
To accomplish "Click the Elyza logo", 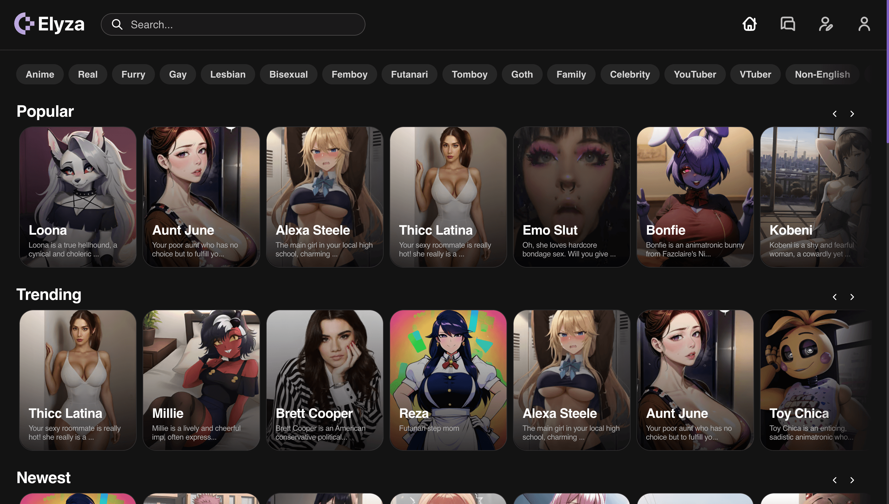I will [x=49, y=24].
